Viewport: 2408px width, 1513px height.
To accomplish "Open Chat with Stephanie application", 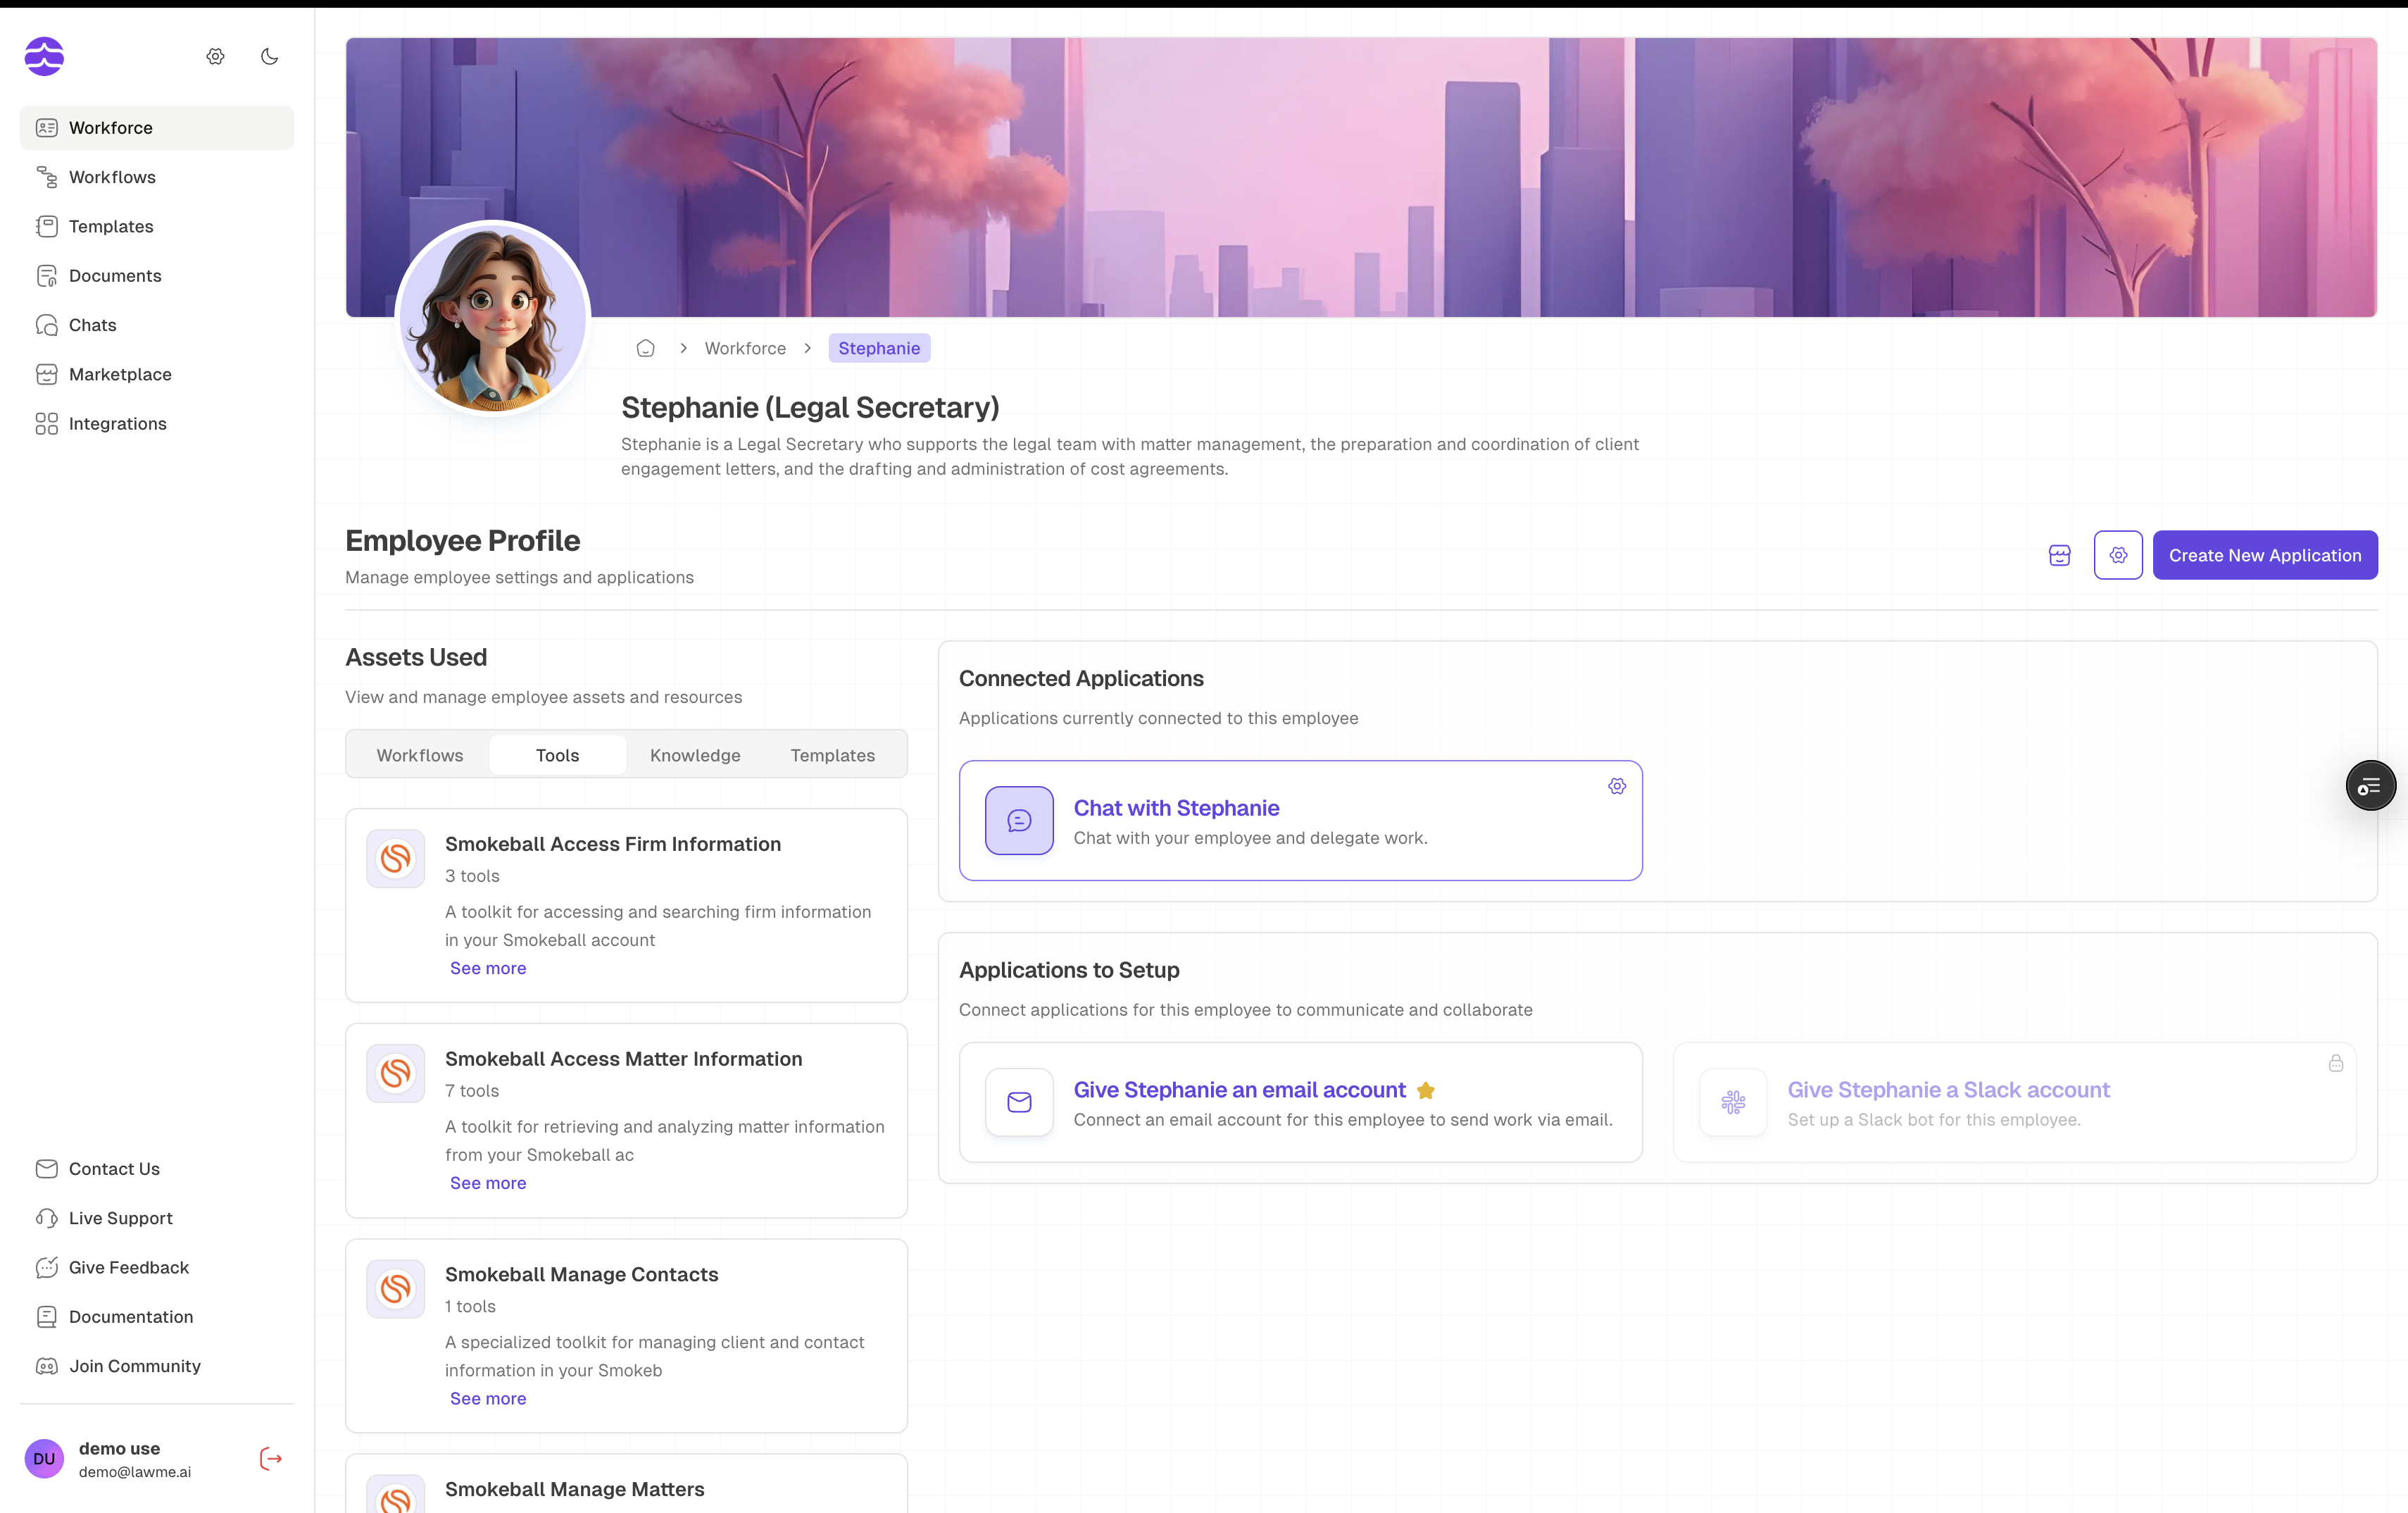I will [x=1176, y=807].
